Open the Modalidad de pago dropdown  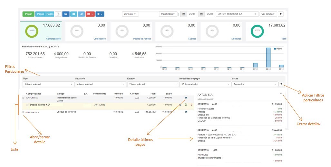point(204,84)
